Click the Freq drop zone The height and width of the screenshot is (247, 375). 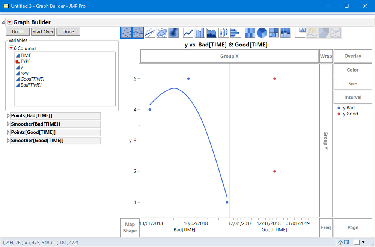[326, 228]
